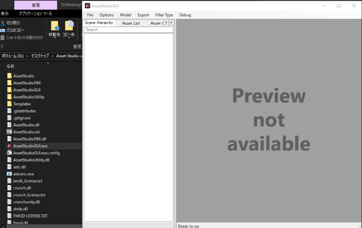Expand the chevron after デスクトップ breadcrumb
This screenshot has width=362, height=228.
click(x=52, y=56)
